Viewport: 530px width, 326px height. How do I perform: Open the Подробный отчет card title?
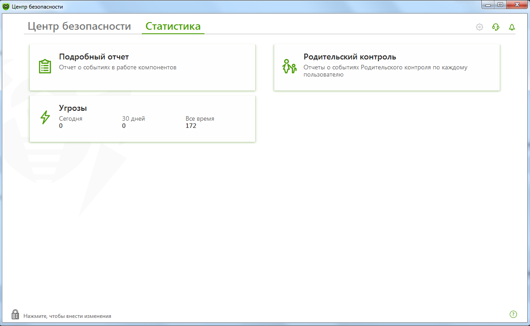(94, 57)
